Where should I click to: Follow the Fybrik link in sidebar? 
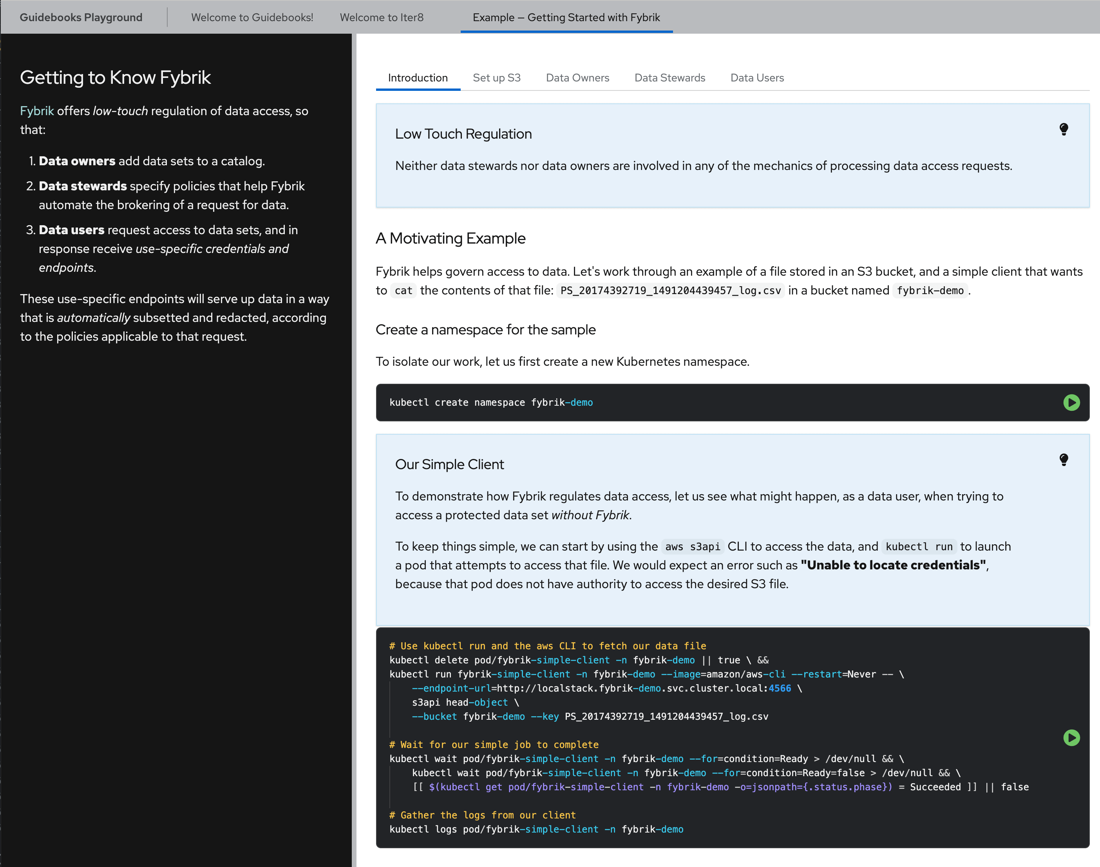[36, 111]
